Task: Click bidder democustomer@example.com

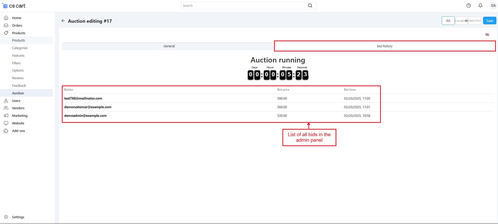Action: pyautogui.click(x=88, y=107)
